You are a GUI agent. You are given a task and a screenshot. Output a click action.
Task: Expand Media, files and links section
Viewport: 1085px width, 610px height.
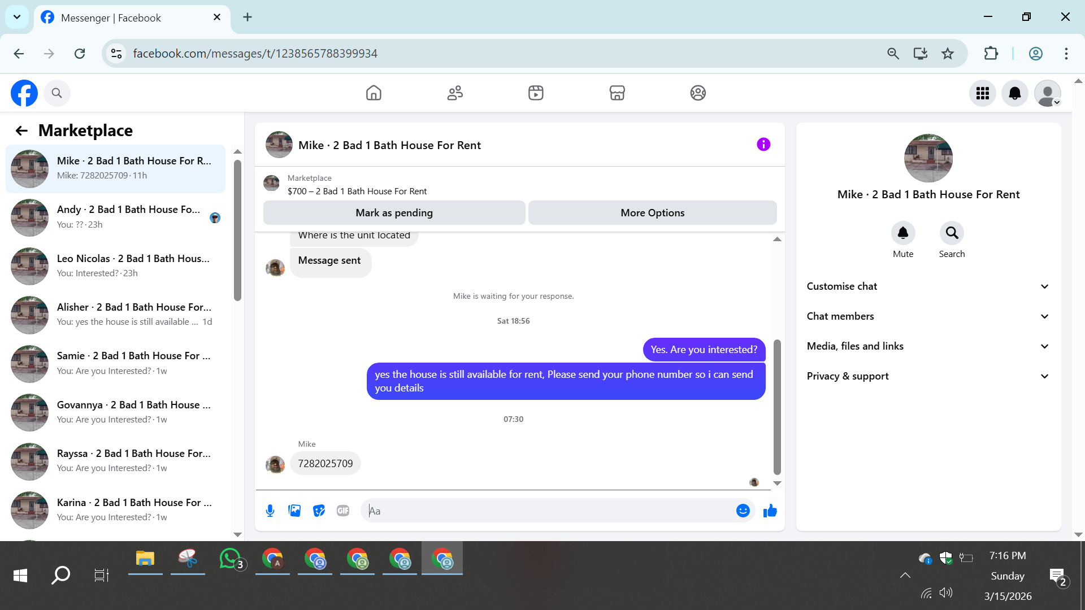(x=928, y=346)
